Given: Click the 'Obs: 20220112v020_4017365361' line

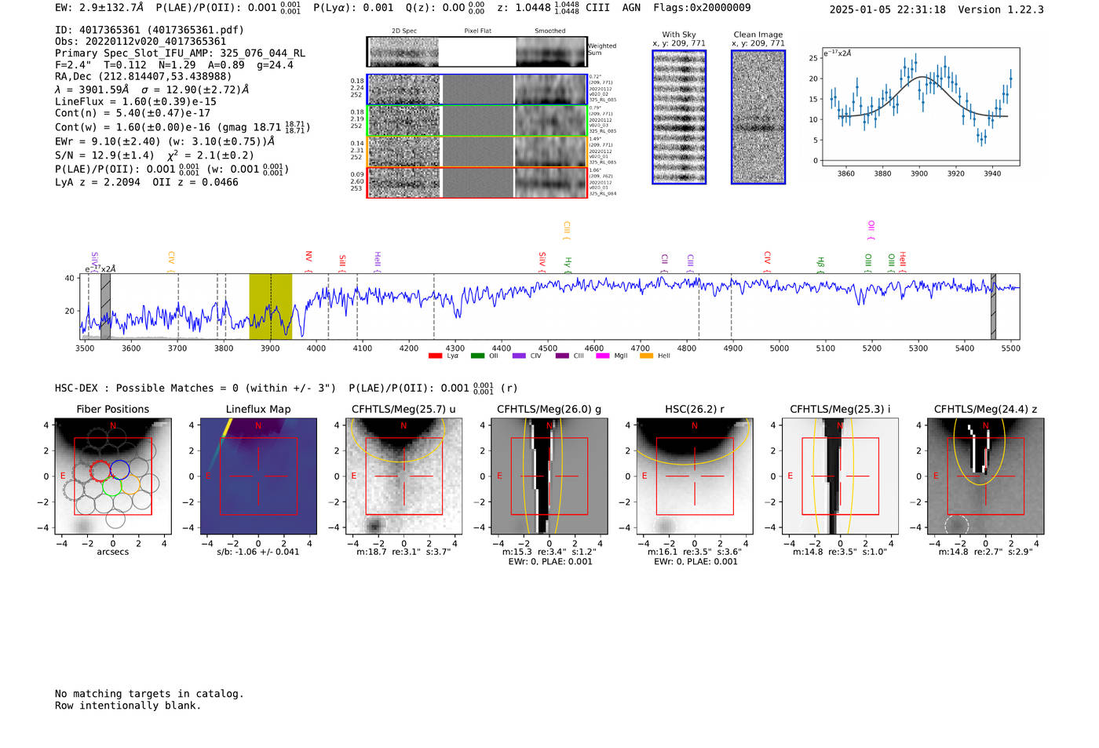Looking at the screenshot, I should click(x=141, y=42).
